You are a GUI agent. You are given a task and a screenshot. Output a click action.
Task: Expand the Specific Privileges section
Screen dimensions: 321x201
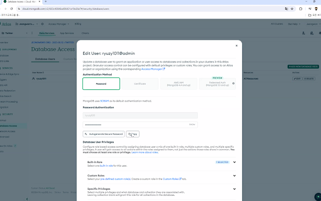click(234, 189)
